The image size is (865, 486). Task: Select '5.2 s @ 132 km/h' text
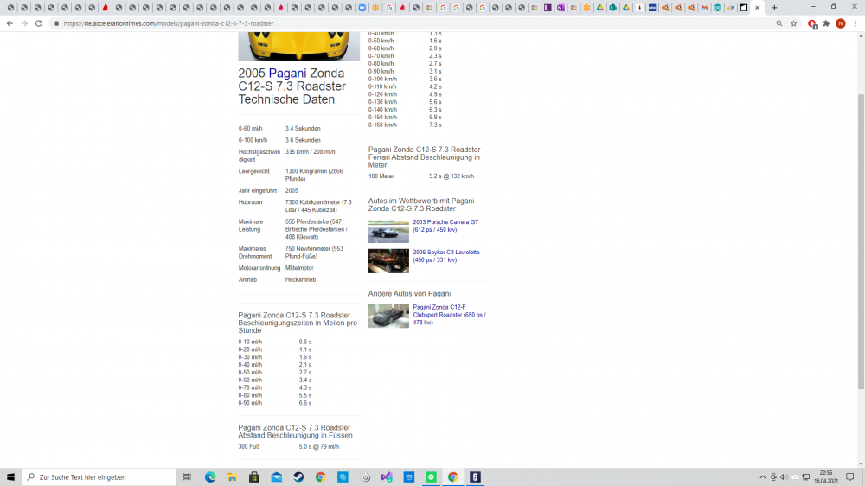tap(452, 176)
